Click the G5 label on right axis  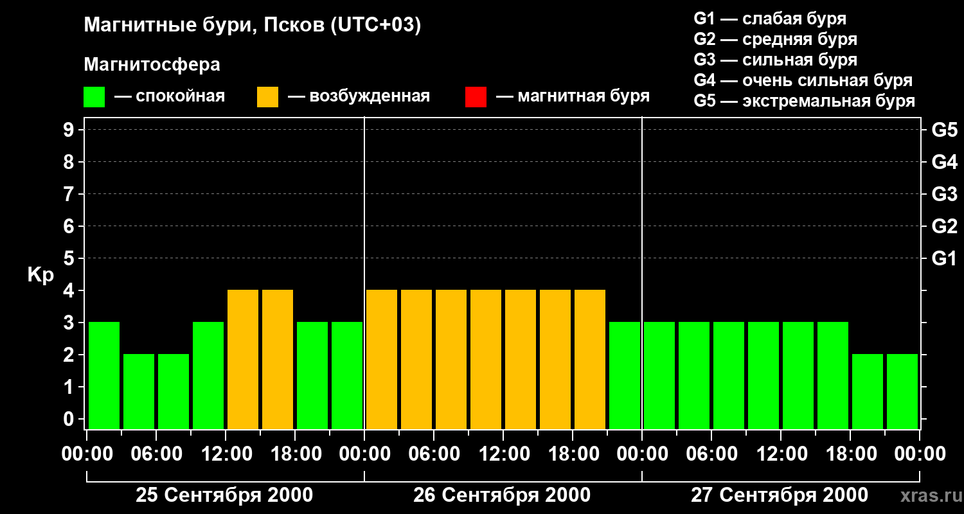(944, 130)
